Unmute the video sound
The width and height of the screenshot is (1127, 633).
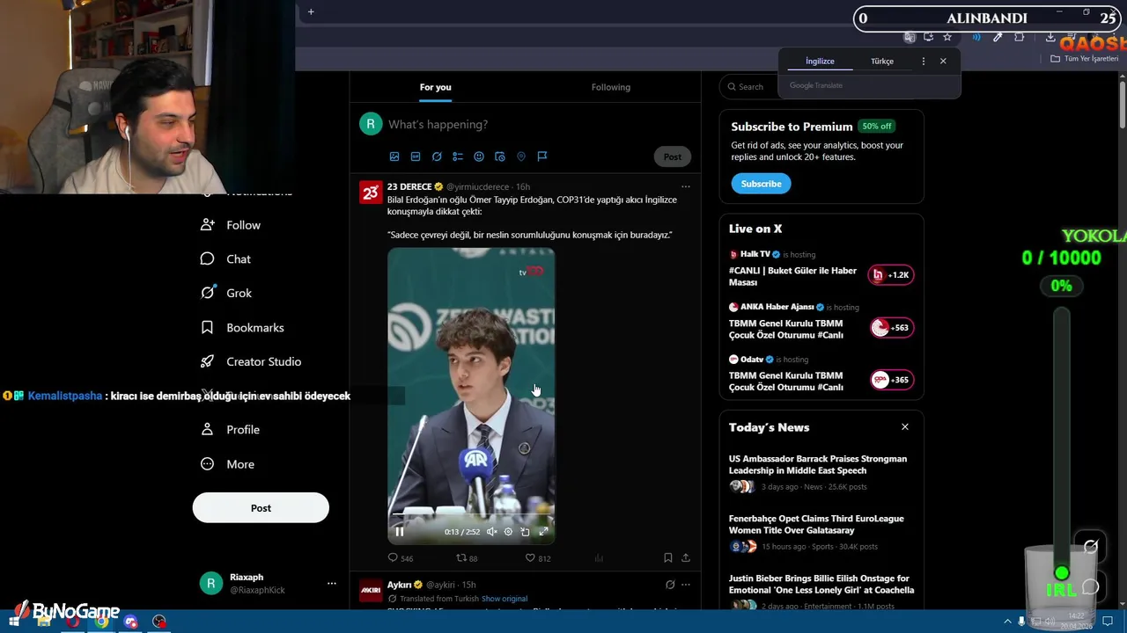(491, 531)
